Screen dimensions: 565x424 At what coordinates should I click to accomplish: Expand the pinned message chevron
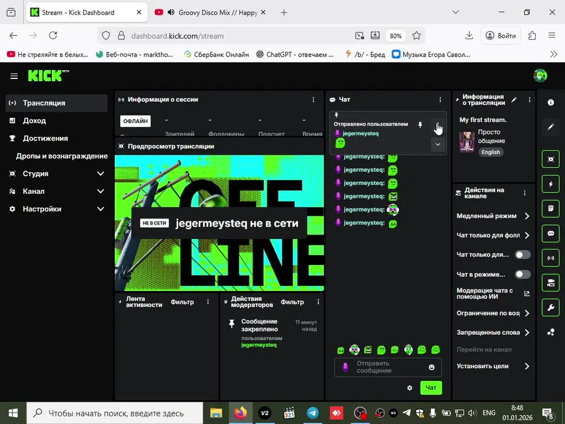437,145
